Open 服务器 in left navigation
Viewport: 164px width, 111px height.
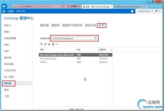[x=8, y=83]
